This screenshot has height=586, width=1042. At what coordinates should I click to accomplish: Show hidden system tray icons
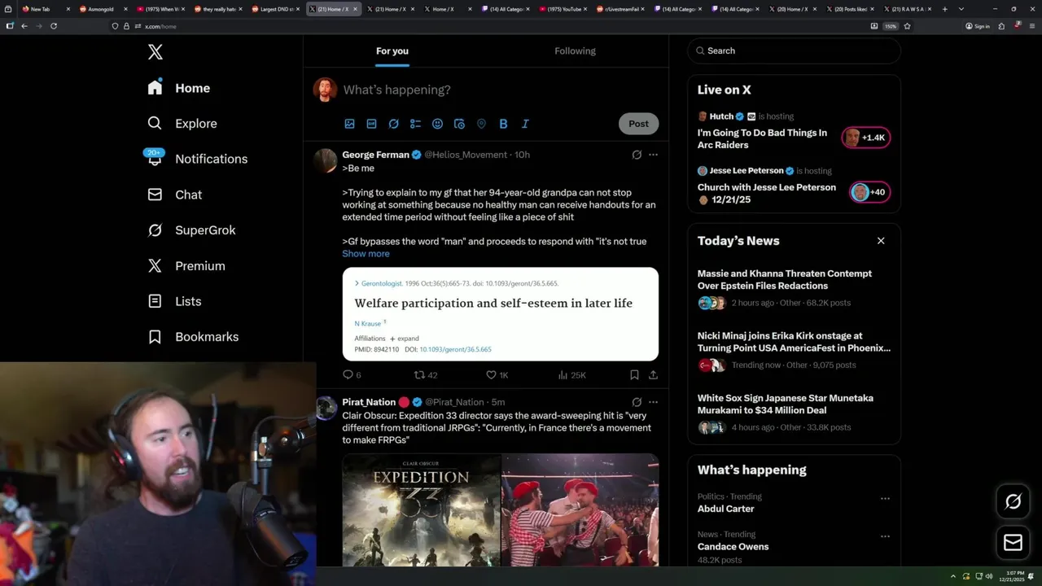pos(952,576)
